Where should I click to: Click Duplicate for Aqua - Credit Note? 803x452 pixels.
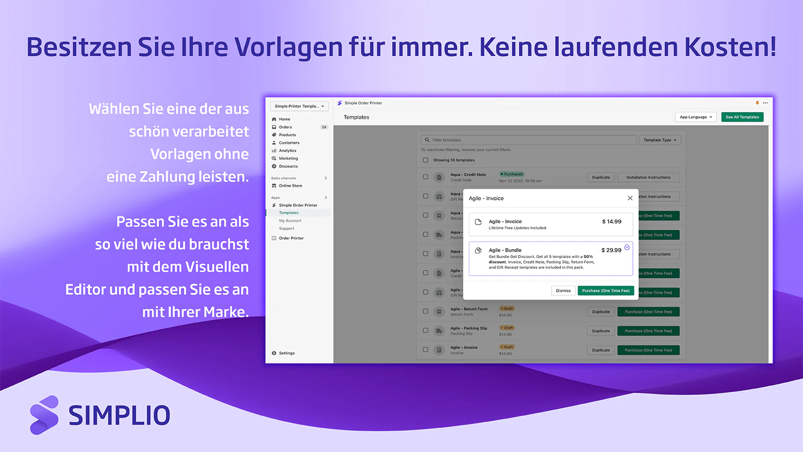[601, 177]
